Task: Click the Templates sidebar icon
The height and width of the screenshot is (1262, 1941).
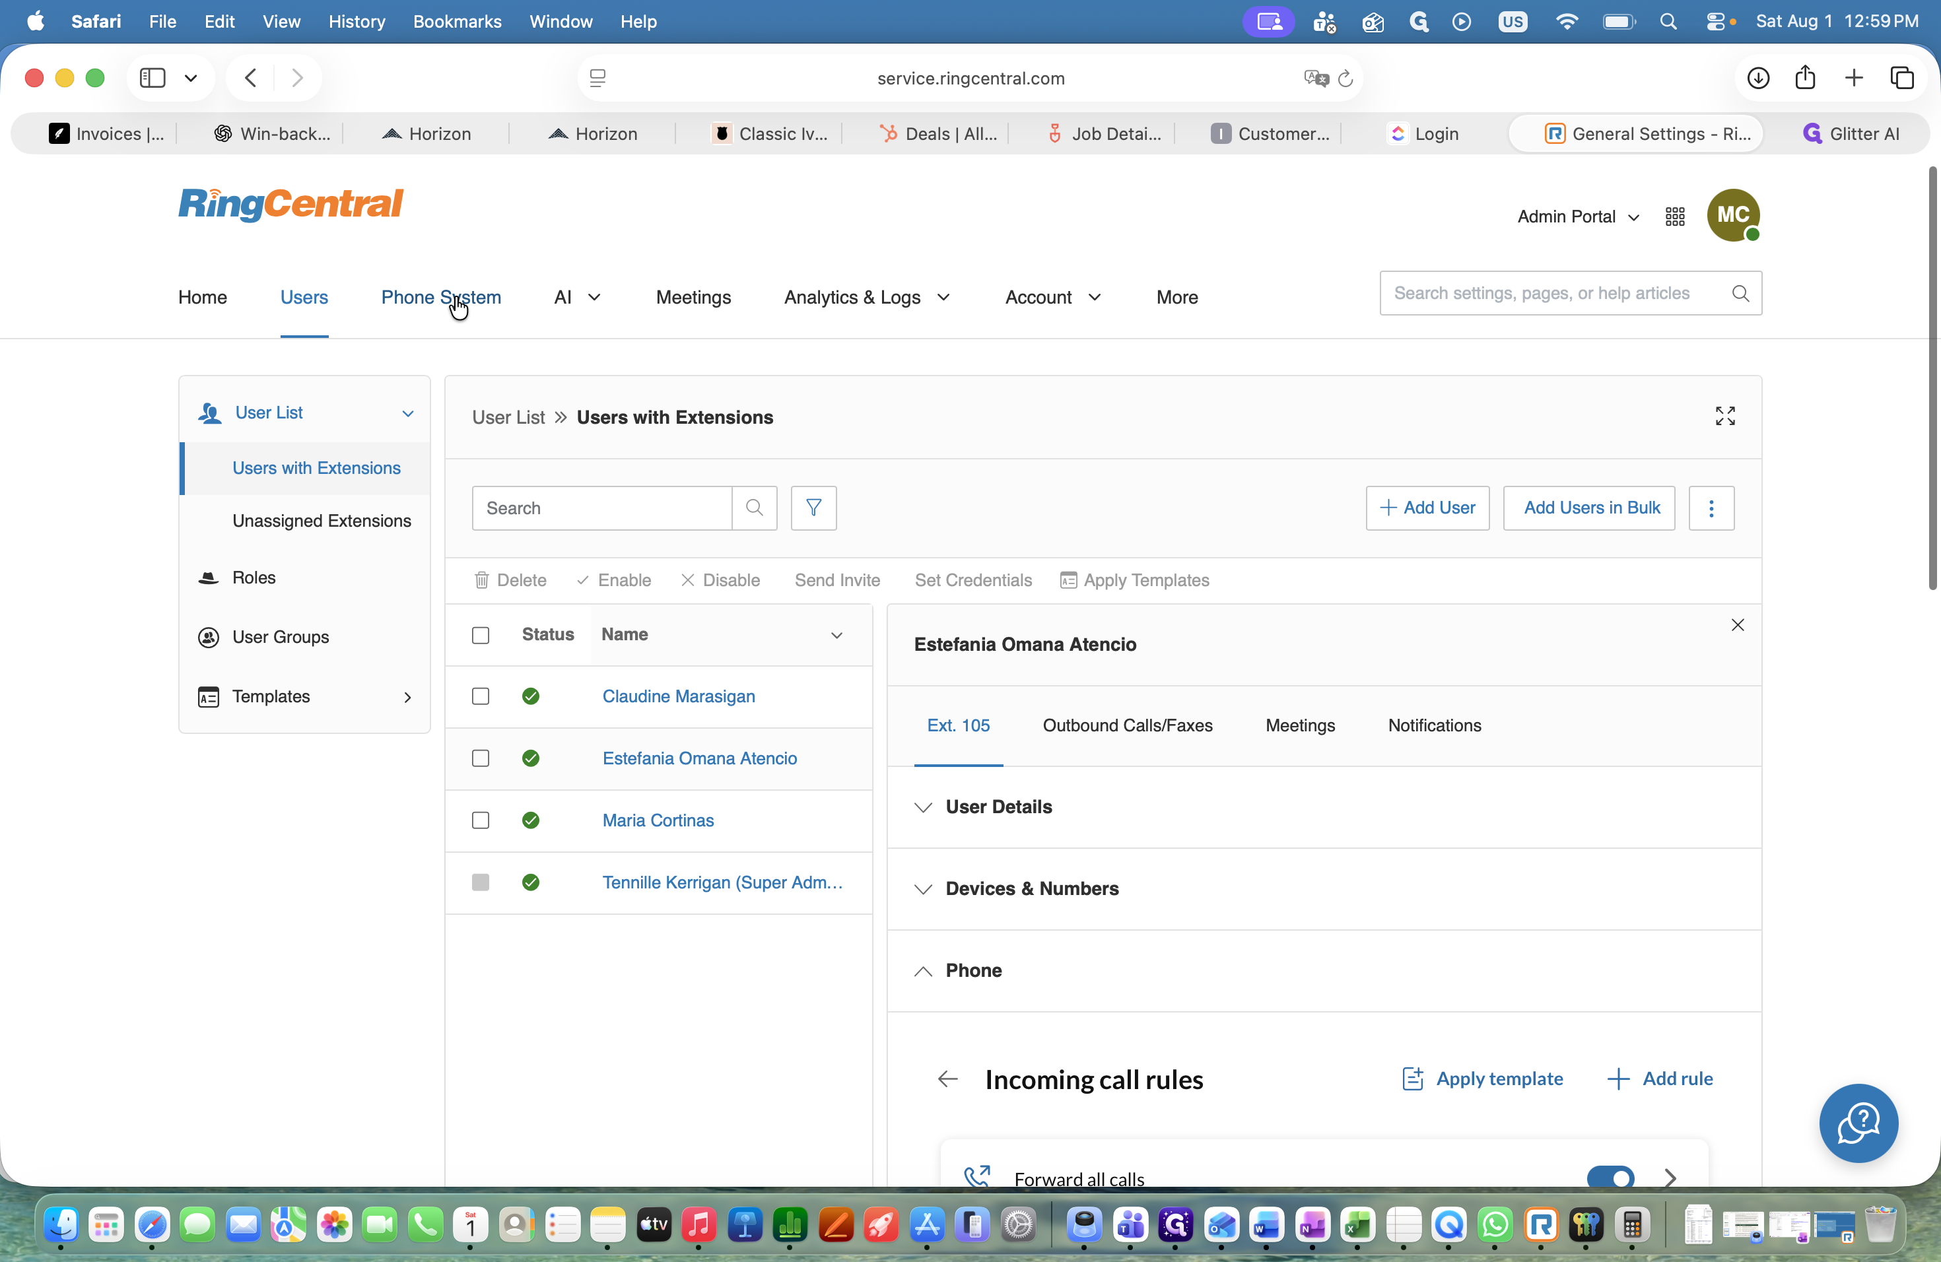Action: 209,697
